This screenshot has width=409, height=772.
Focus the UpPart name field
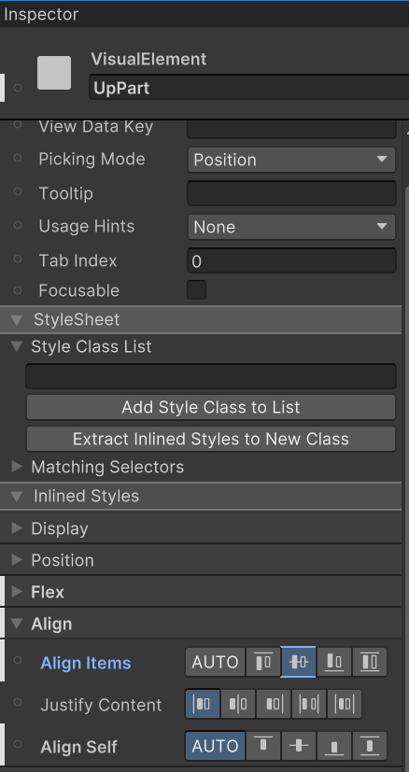pos(248,88)
